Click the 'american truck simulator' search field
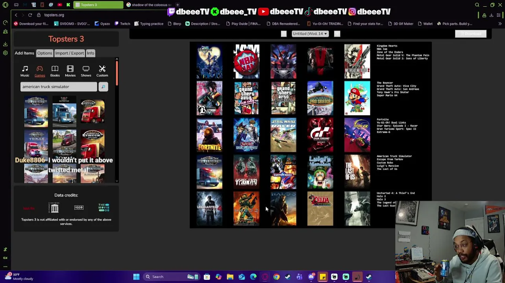This screenshot has width=505, height=283. coord(58,87)
